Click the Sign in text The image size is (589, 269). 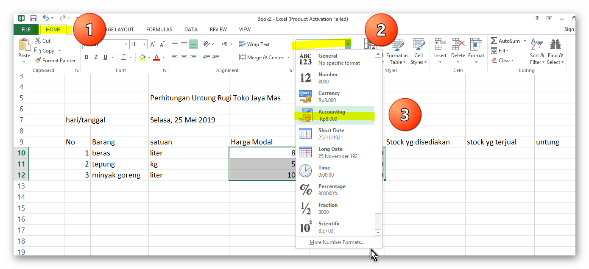(x=569, y=29)
